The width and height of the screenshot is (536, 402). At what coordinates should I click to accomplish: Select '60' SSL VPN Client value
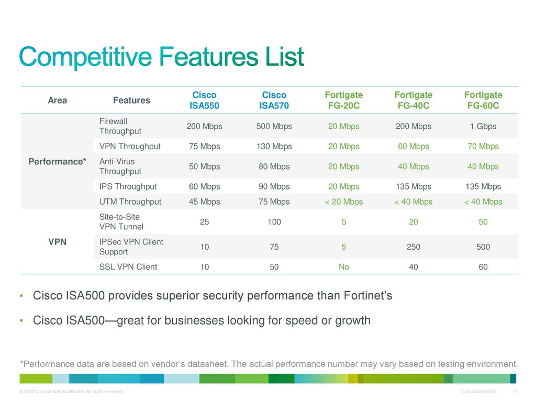coord(483,267)
